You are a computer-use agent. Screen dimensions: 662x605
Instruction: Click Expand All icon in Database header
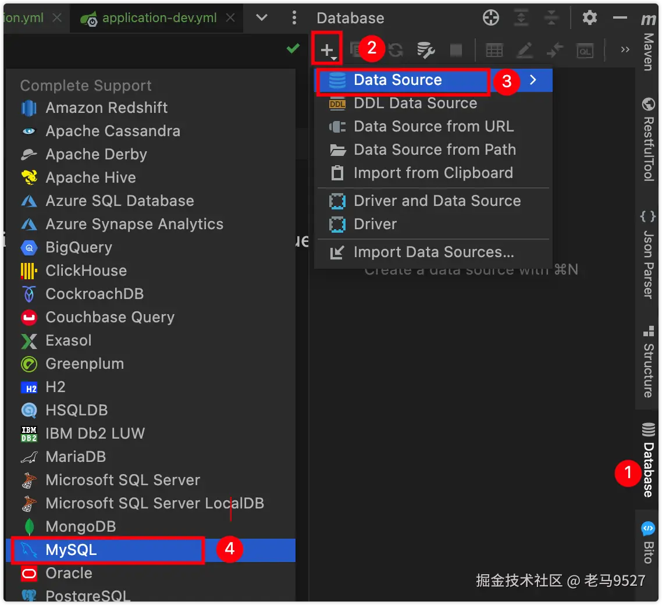tap(521, 17)
